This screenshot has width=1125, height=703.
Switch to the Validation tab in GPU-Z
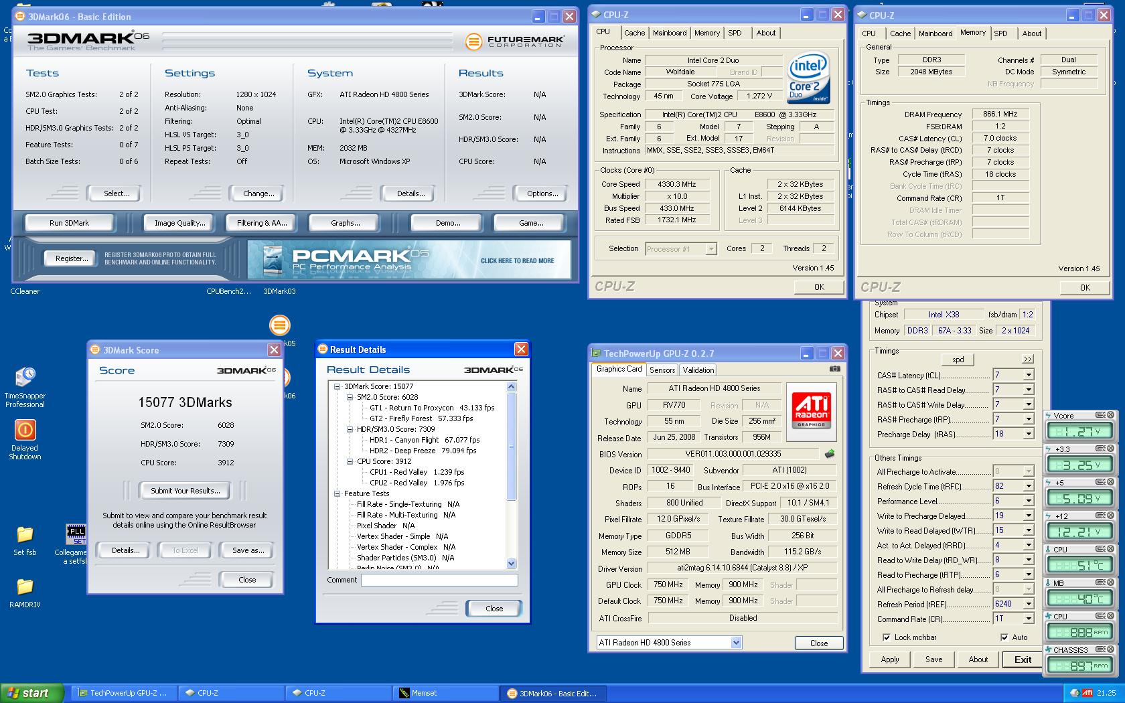(x=698, y=370)
